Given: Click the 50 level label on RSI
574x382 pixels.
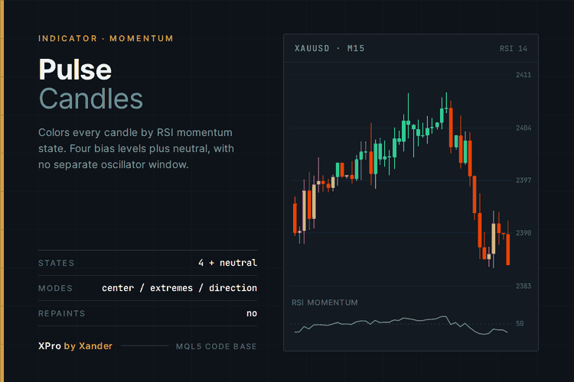Looking at the screenshot, I should [x=520, y=323].
